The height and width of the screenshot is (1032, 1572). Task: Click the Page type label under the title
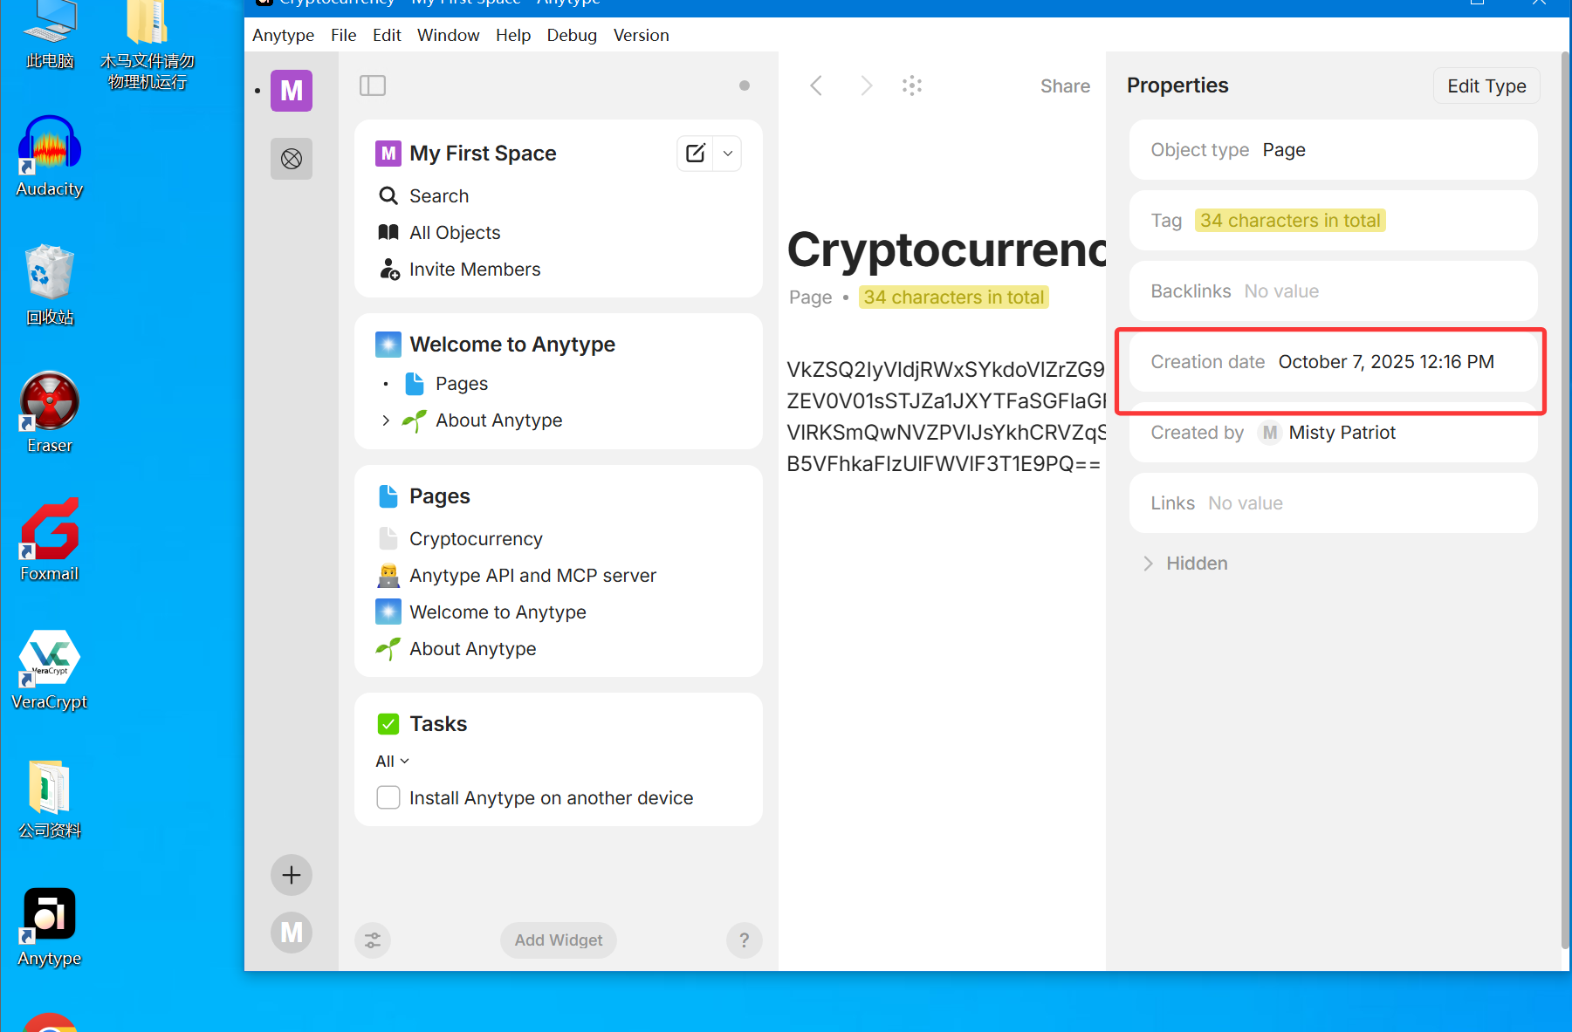810,297
